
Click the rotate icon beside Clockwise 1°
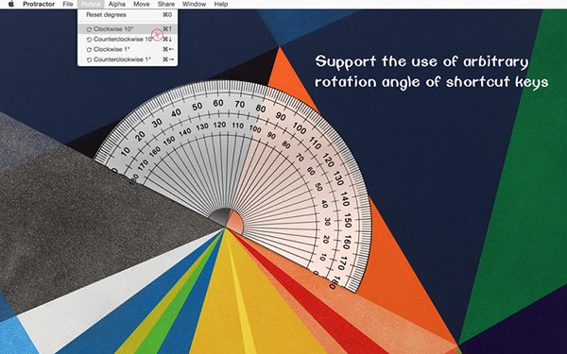coord(89,49)
